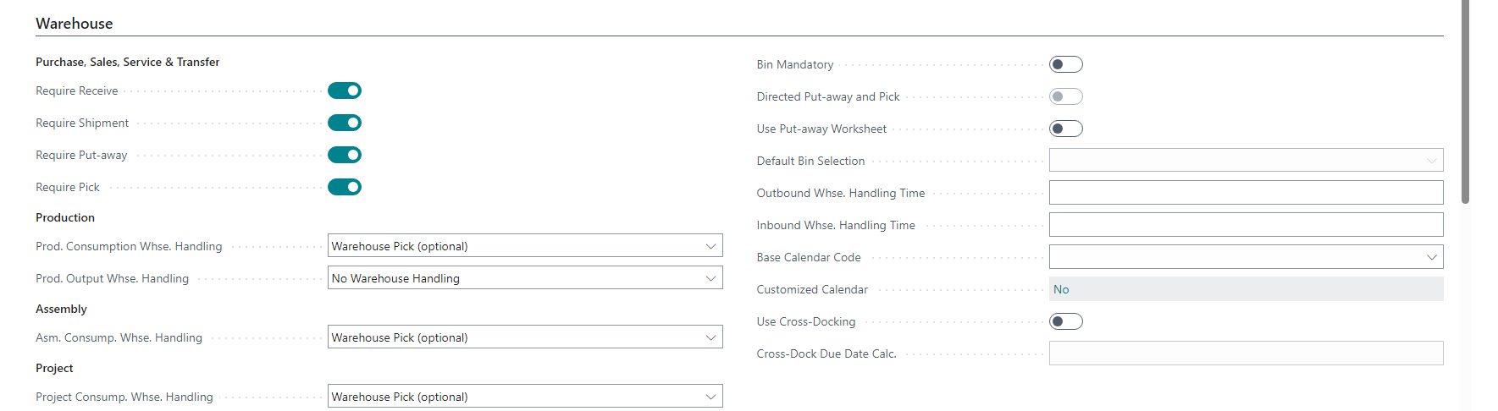Disable the Require Shipment toggle
This screenshot has width=1498, height=411.
(x=345, y=123)
